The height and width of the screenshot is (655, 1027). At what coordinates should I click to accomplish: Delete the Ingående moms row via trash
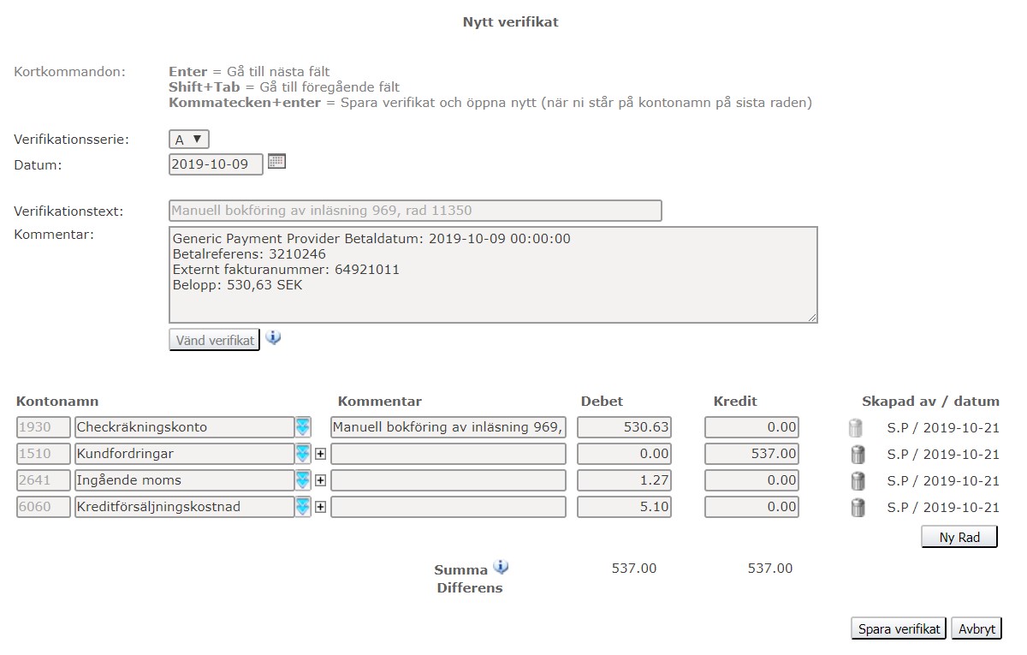pos(857,481)
